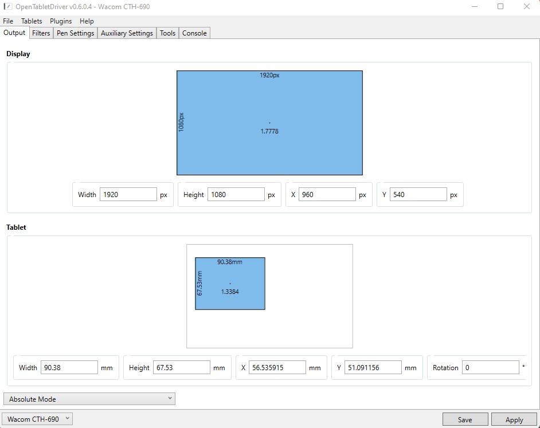This screenshot has height=428, width=540.
Task: Open the File menu
Action: (8, 21)
